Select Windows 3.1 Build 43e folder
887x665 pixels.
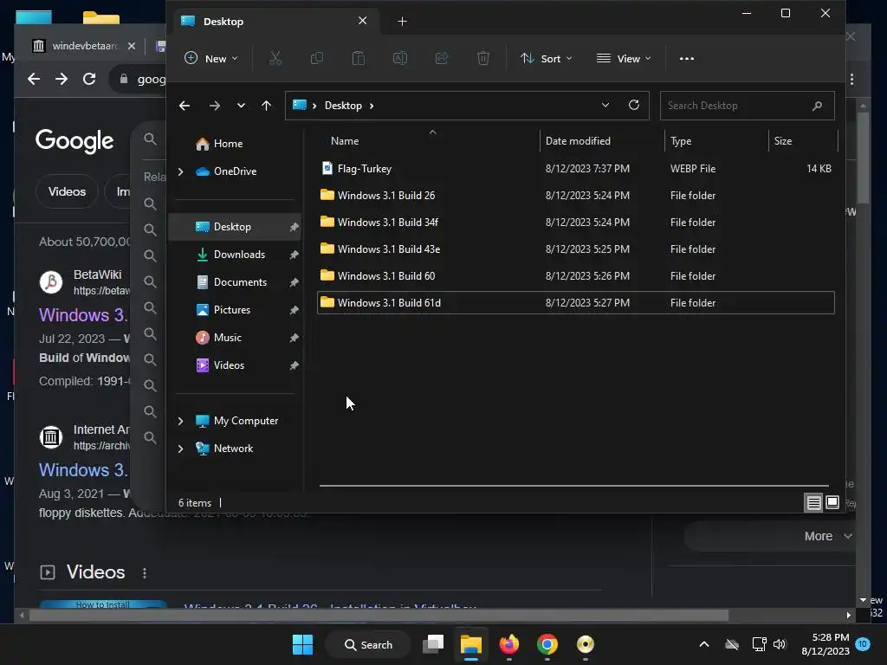click(x=575, y=249)
